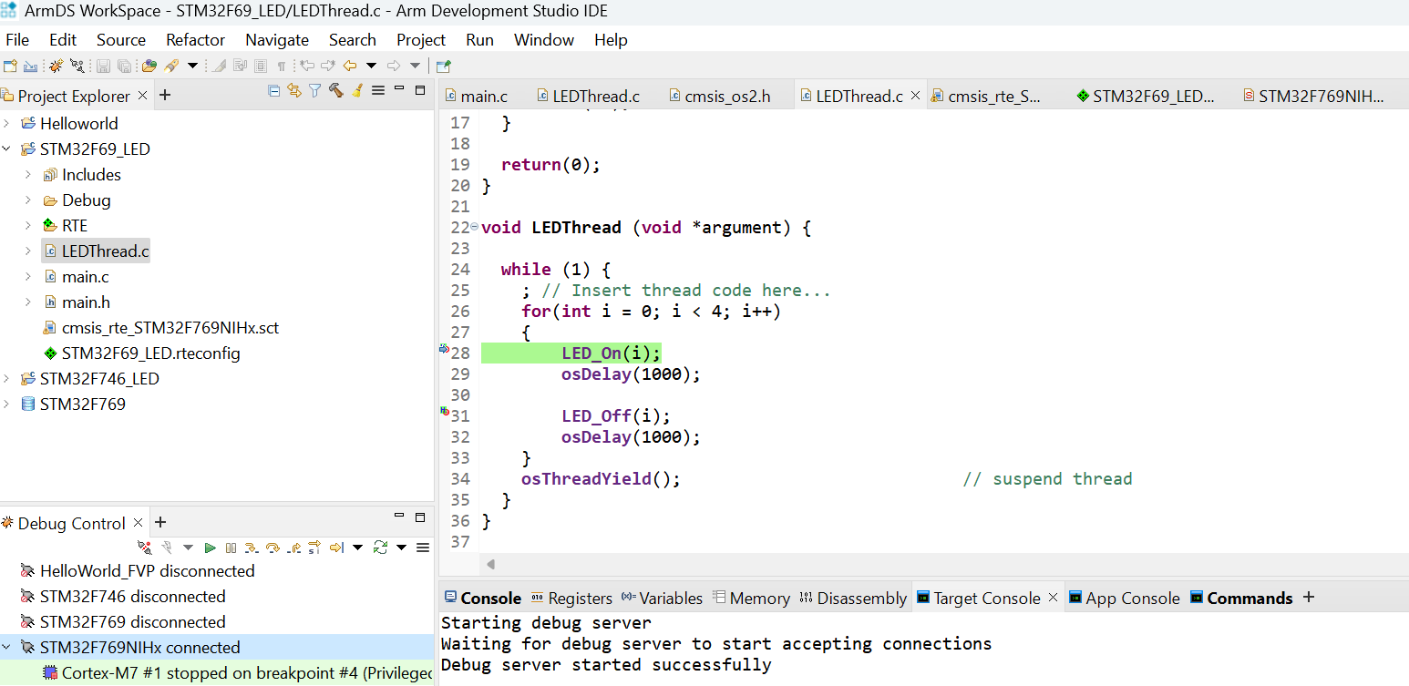This screenshot has width=1409, height=686.
Task: Toggle Link with Editor in Project Explorer
Action: (x=293, y=90)
